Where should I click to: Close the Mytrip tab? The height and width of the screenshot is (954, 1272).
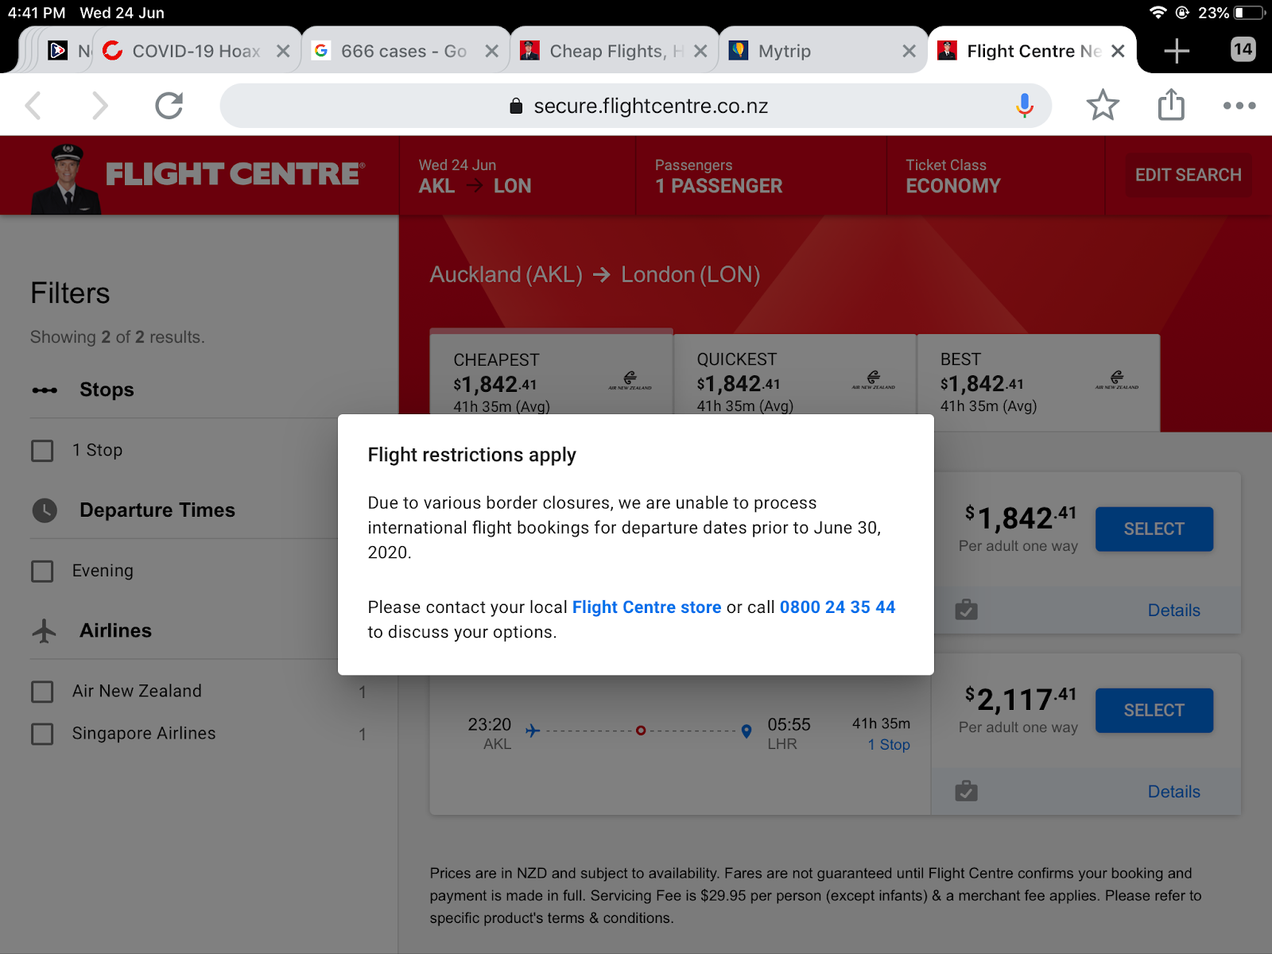(909, 51)
